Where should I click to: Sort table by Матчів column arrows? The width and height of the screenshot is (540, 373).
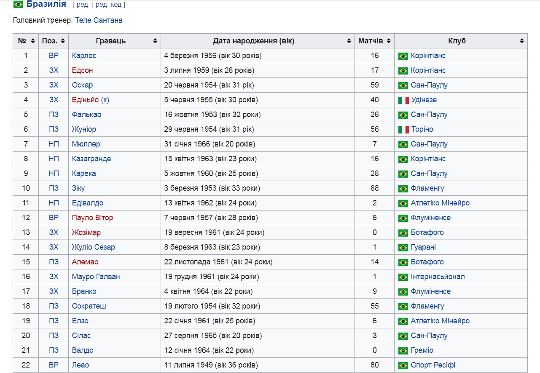coord(389,41)
